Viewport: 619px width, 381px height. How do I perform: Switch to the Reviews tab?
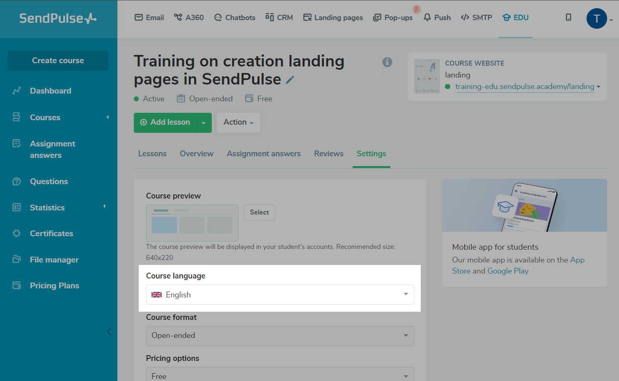(328, 154)
